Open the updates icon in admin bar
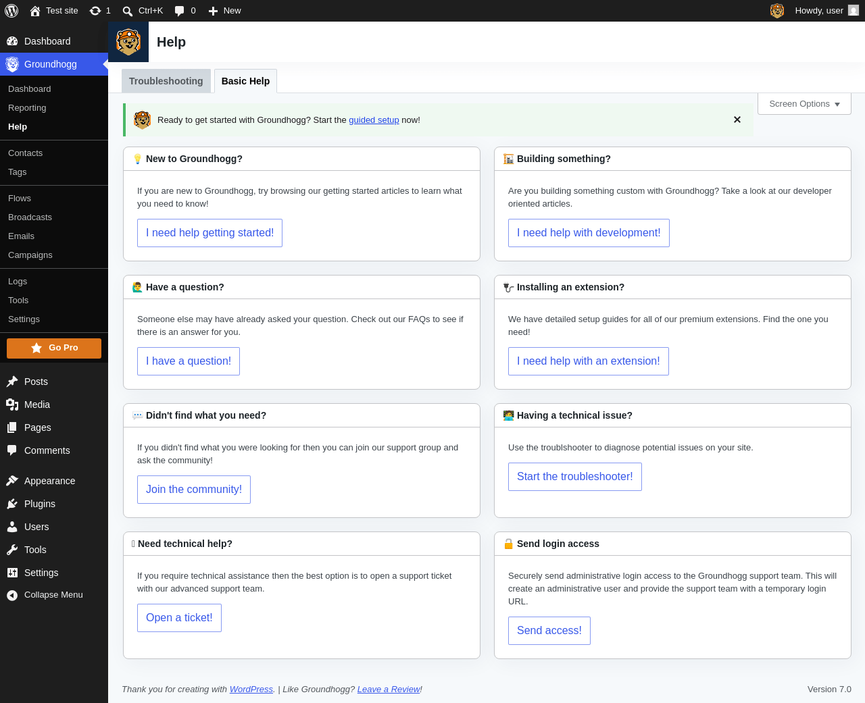This screenshot has width=865, height=703. (x=95, y=11)
